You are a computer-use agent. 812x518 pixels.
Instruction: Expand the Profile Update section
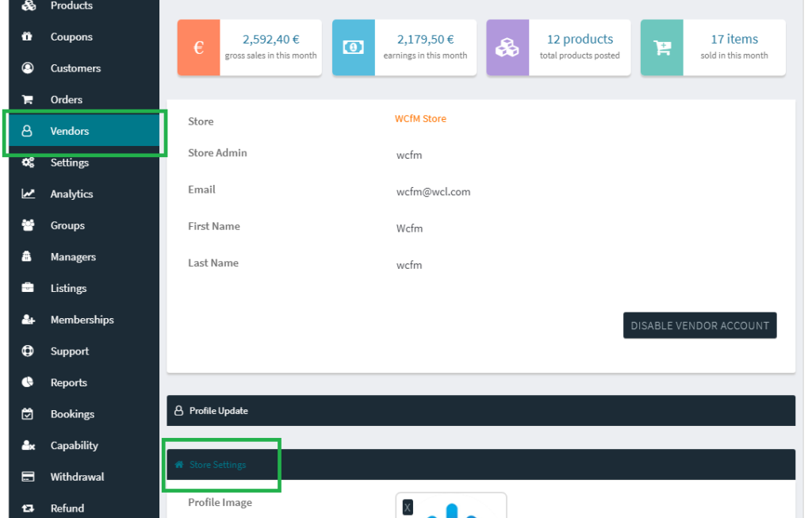click(x=481, y=411)
